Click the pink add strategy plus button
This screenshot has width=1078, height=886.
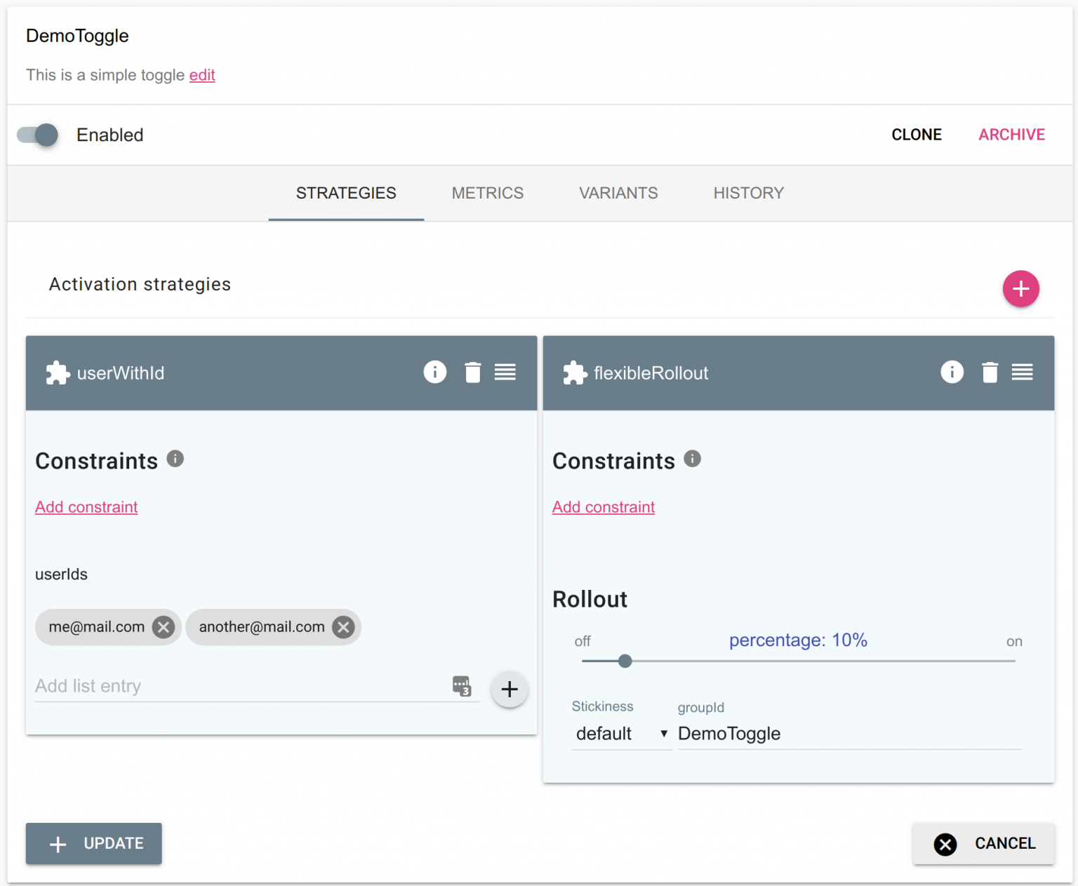(1020, 288)
